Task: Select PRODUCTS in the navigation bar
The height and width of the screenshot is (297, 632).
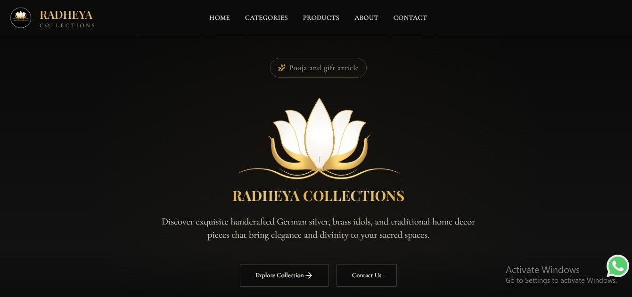Action: (x=321, y=18)
